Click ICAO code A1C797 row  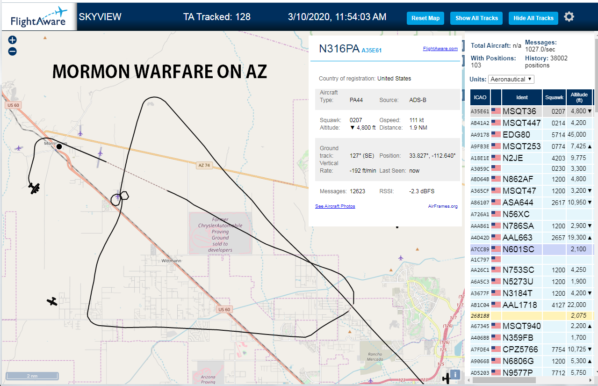tap(532, 259)
